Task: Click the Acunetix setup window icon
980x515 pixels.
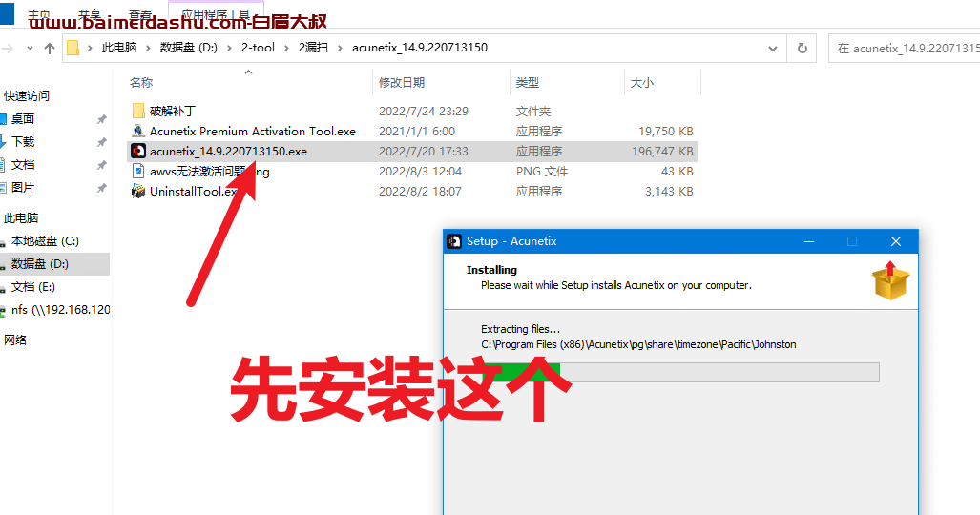Action: (x=454, y=241)
